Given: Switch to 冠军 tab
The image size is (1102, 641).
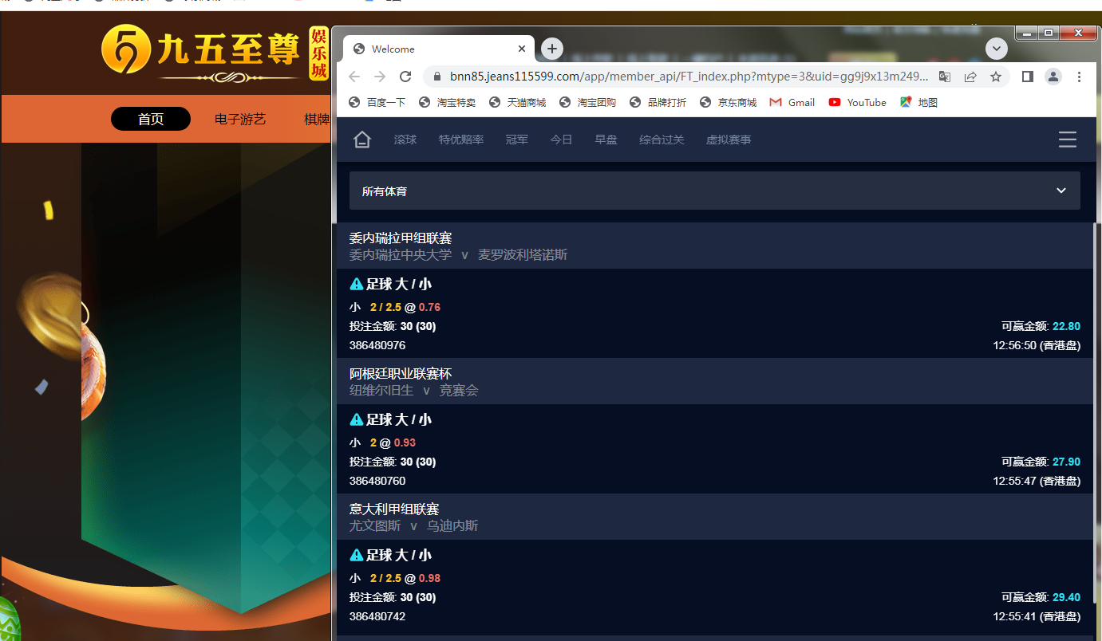Looking at the screenshot, I should pos(517,140).
